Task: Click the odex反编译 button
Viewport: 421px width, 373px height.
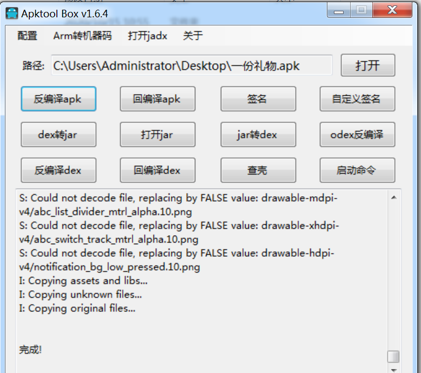Action: (357, 135)
